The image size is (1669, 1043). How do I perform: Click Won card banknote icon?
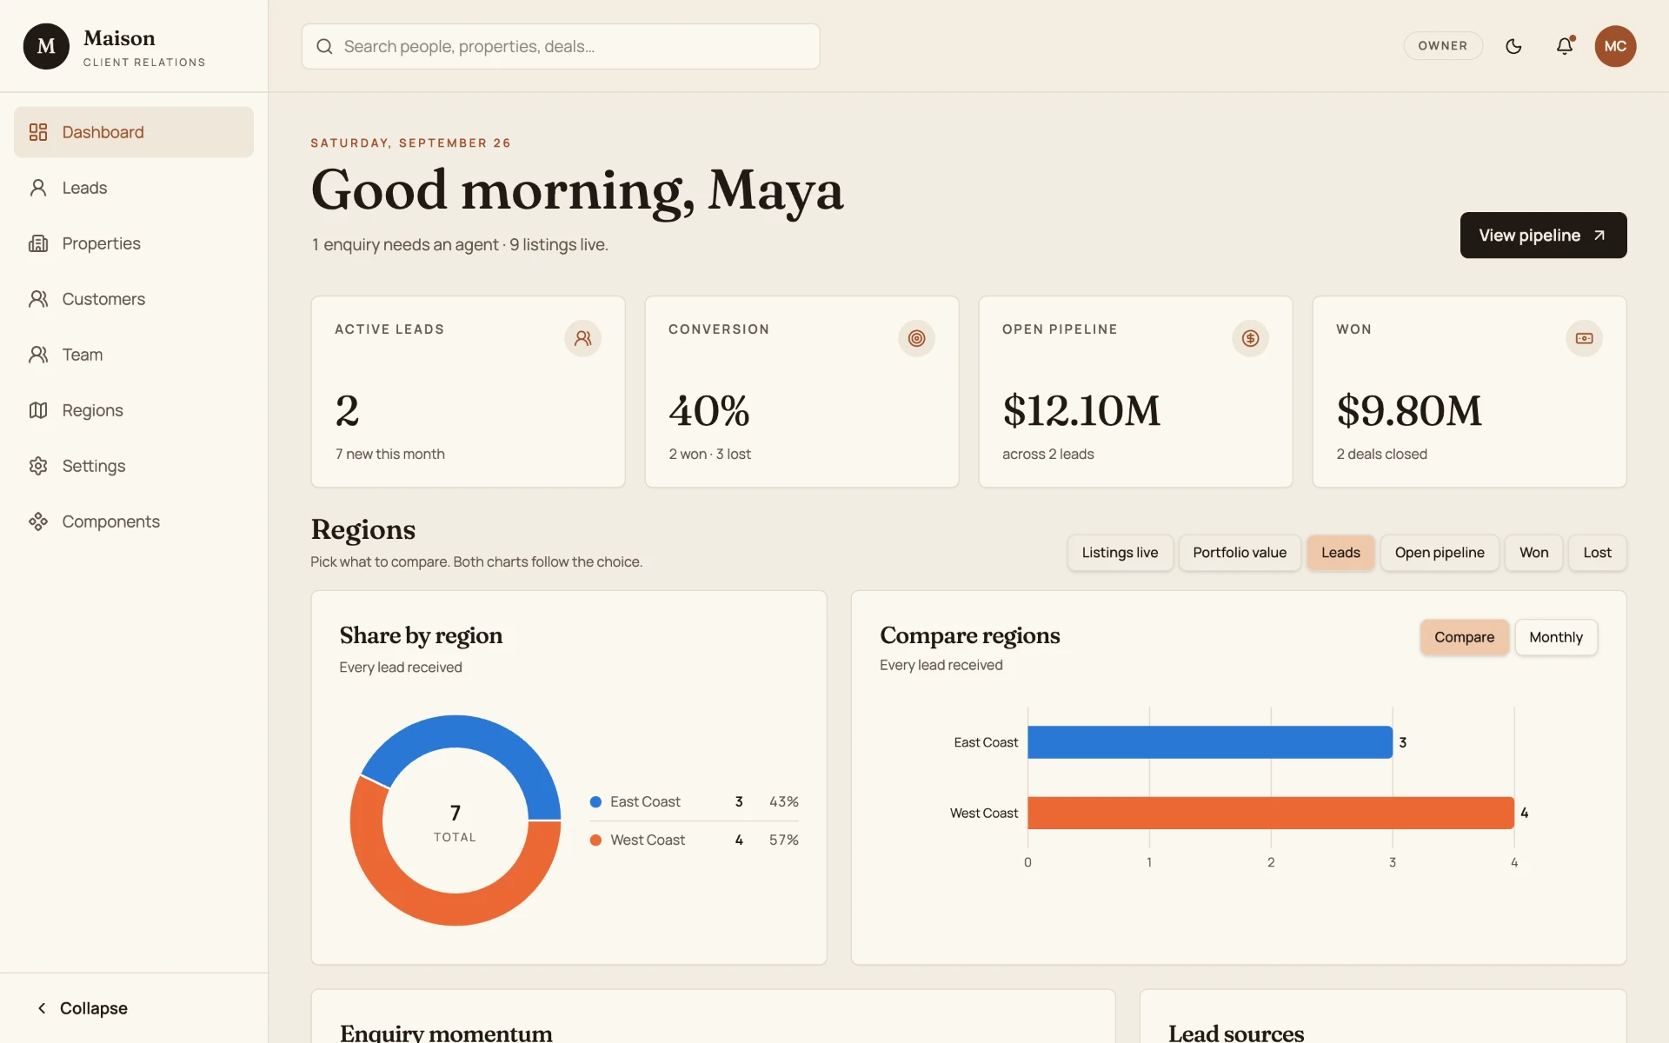pyautogui.click(x=1584, y=338)
